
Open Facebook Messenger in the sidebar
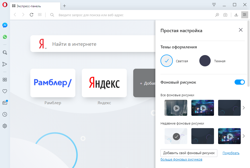click(x=5, y=25)
